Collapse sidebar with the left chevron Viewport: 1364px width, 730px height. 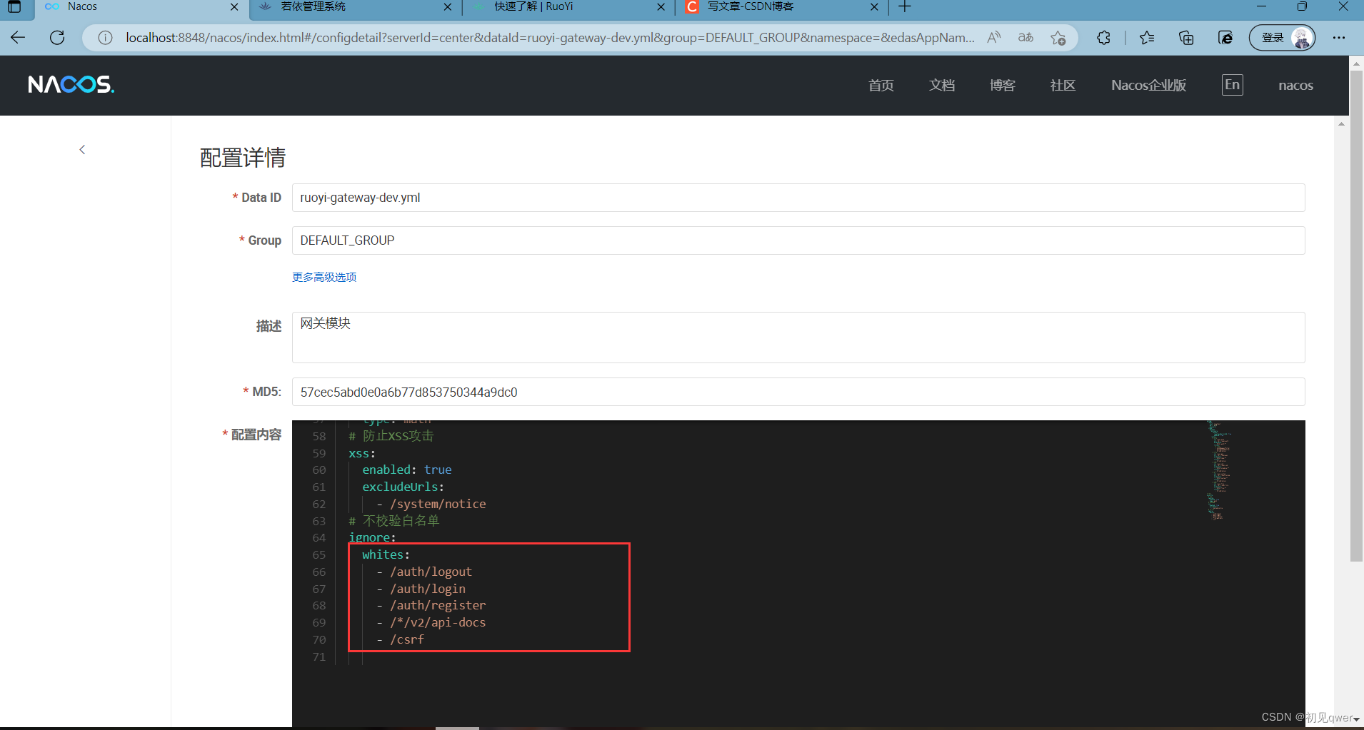pyautogui.click(x=82, y=149)
